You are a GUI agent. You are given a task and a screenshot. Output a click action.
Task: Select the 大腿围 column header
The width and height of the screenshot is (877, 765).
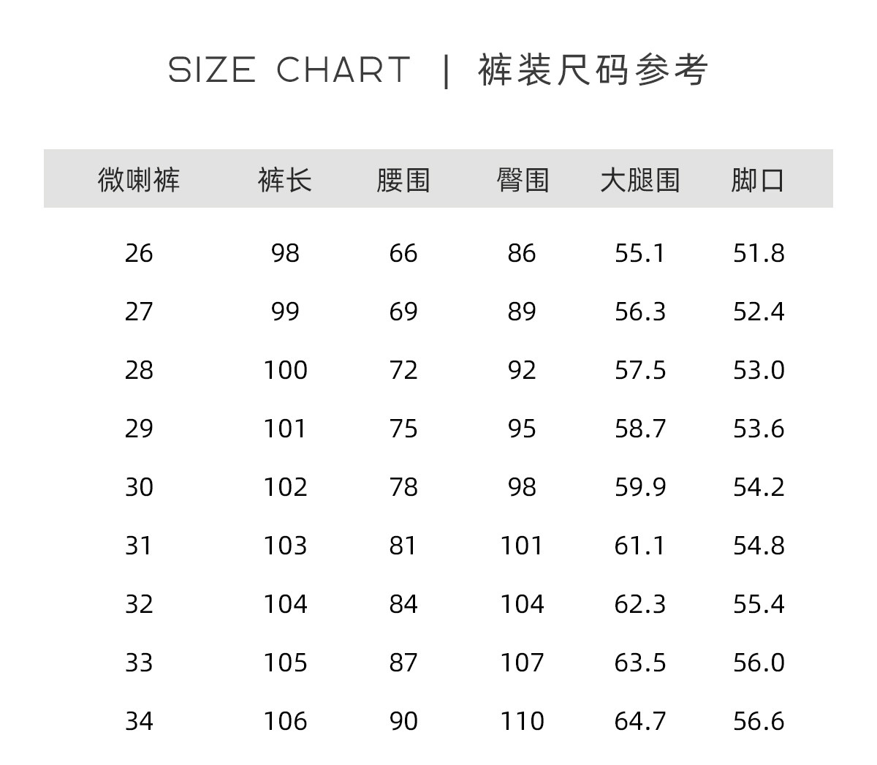tap(640, 179)
